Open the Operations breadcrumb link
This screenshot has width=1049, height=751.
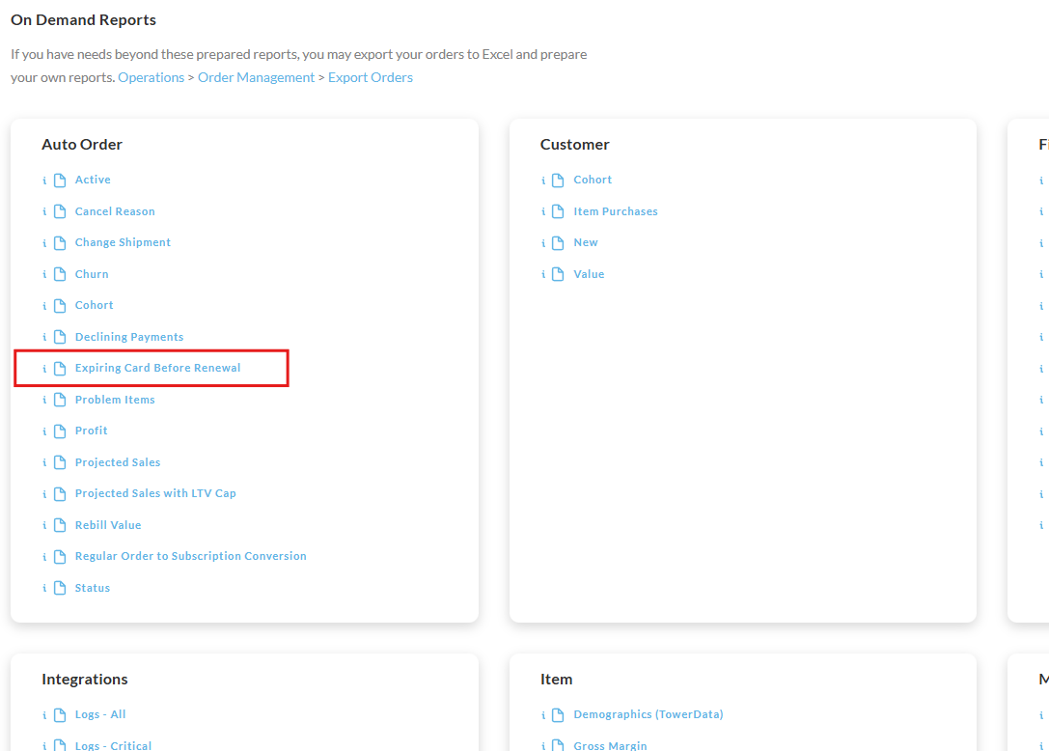pos(152,77)
